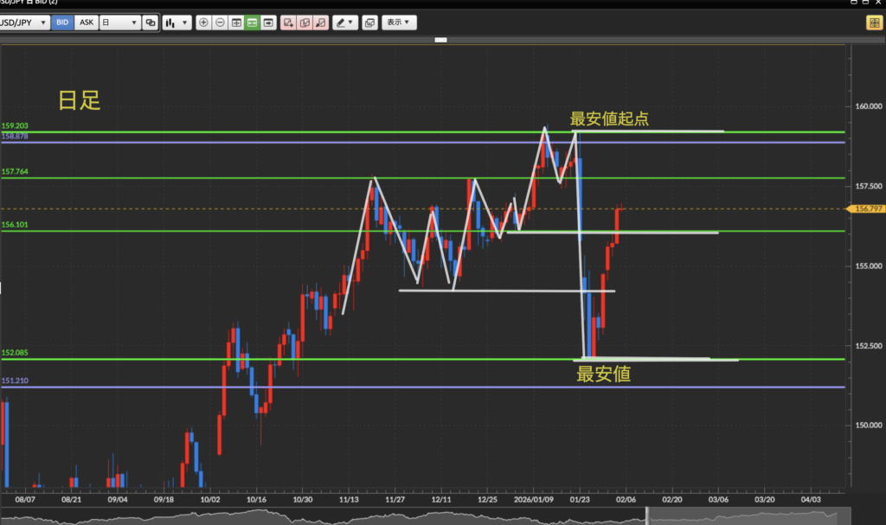Expand the candlestick chart type dropdown
Viewport: 886px width, 525px height.
tap(177, 22)
